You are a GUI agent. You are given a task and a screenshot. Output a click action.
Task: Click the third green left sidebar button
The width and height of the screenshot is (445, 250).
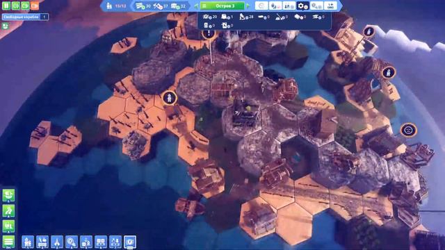point(8,226)
